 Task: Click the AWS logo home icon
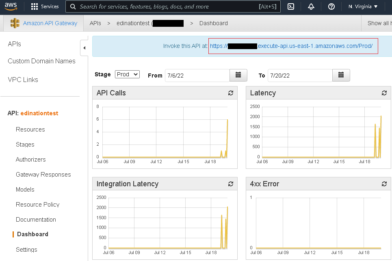(11, 6)
